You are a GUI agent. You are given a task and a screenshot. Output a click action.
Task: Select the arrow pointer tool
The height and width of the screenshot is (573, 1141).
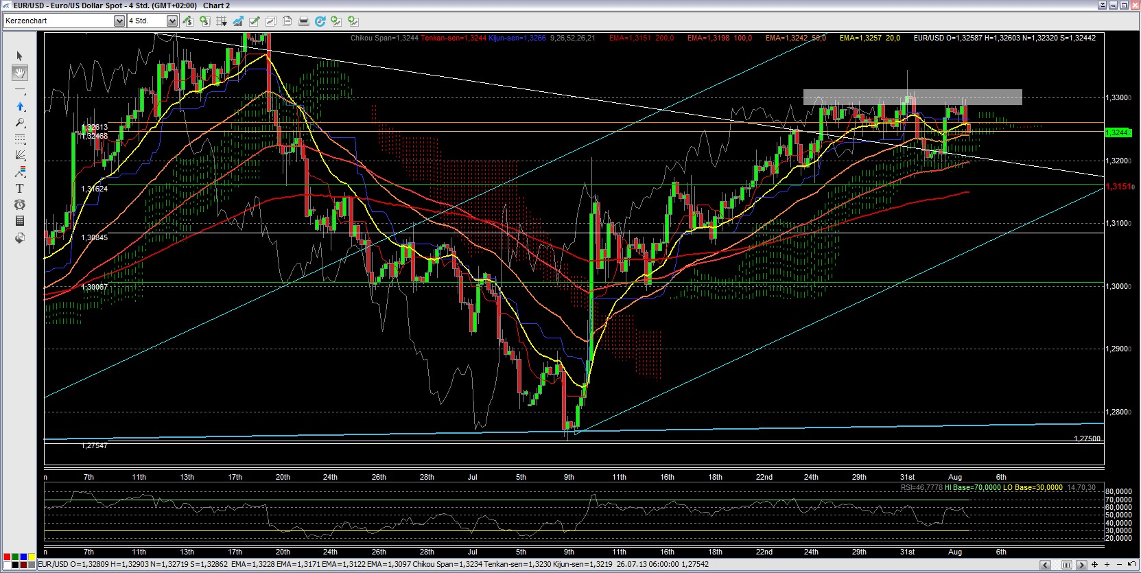19,56
